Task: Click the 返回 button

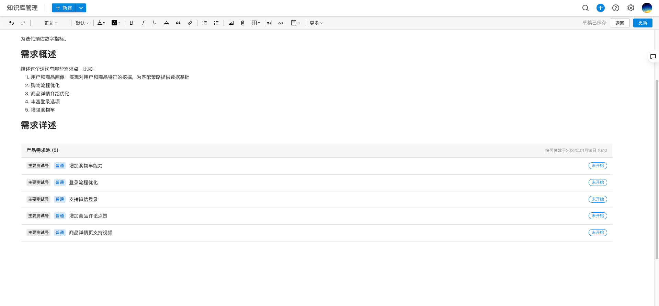Action: coord(620,23)
